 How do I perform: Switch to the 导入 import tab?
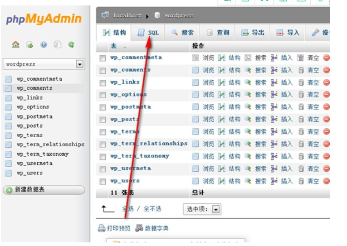288,33
